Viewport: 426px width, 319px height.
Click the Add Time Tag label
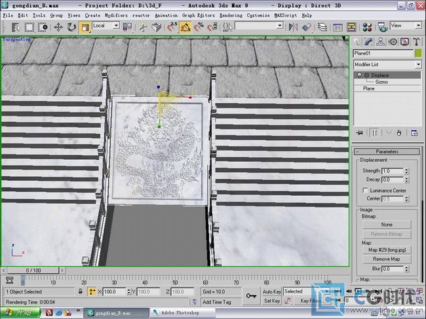pos(216,302)
